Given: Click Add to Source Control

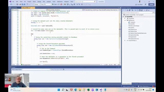Looking at the screenshot, I should (128, 86).
